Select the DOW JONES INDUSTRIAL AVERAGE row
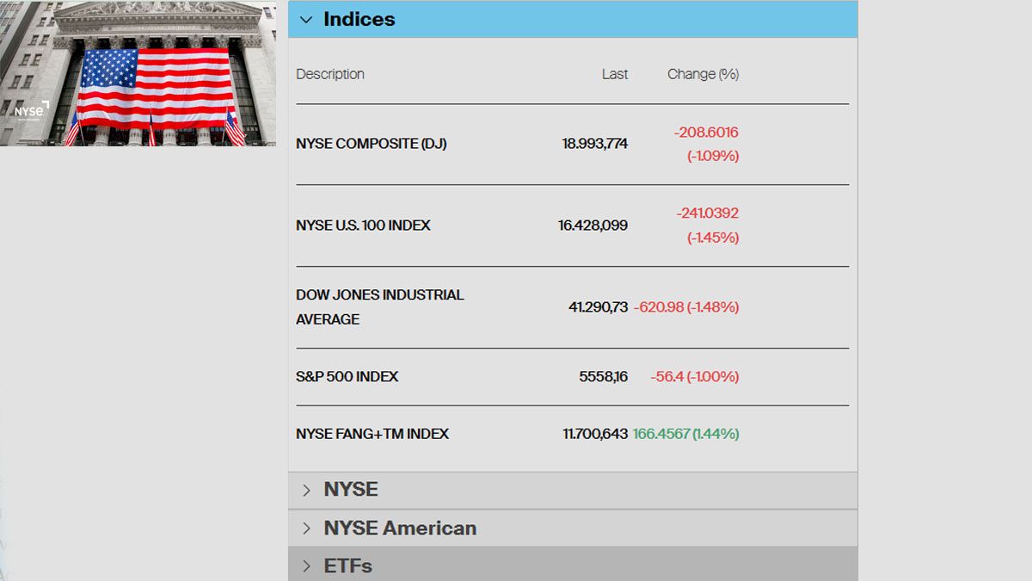The width and height of the screenshot is (1032, 581). tap(379, 307)
